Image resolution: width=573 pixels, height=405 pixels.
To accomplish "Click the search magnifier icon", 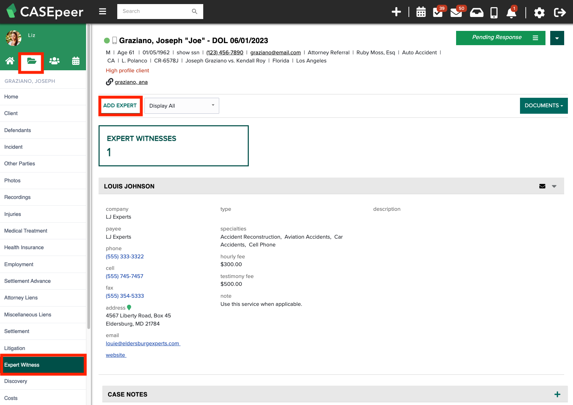I will [x=194, y=11].
